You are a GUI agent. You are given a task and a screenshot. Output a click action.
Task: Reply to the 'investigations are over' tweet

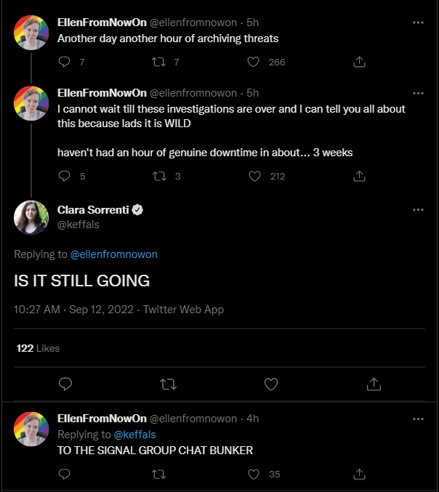tap(64, 176)
